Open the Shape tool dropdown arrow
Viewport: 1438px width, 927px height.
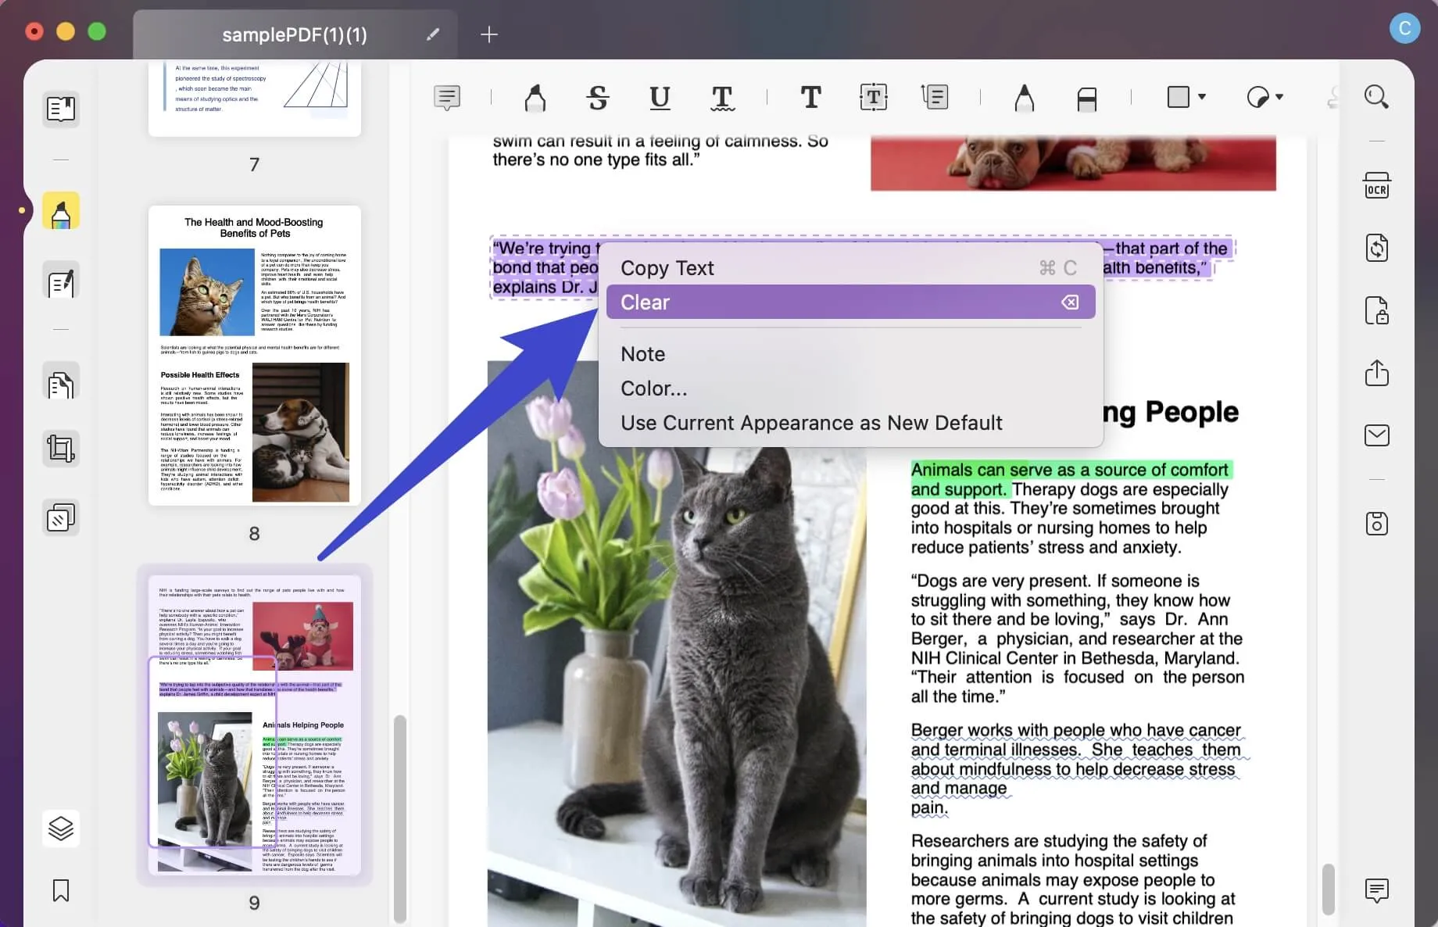click(1202, 97)
